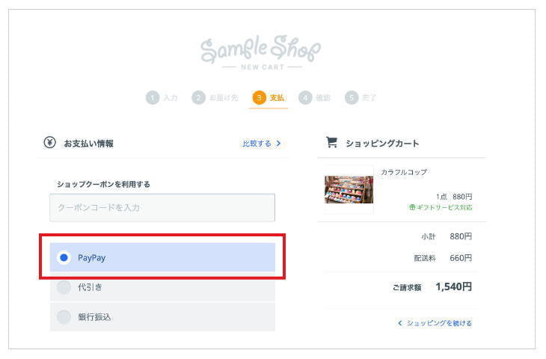Click the カラフルコップ product thumbnail
The height and width of the screenshot is (359, 546).
(349, 189)
